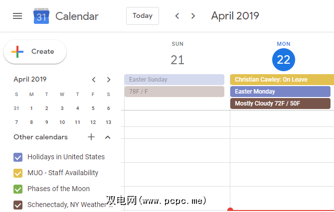The image size is (334, 212).
Task: Toggle Schenectady, NY Weather calendar checkbox
Action: click(18, 205)
